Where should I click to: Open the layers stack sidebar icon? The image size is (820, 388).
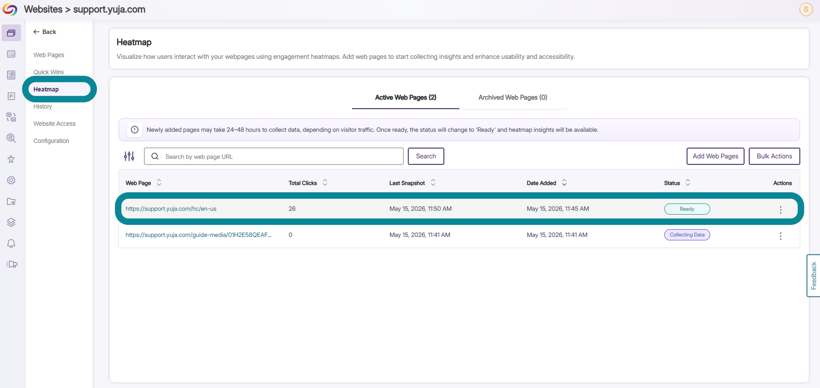coord(11,222)
